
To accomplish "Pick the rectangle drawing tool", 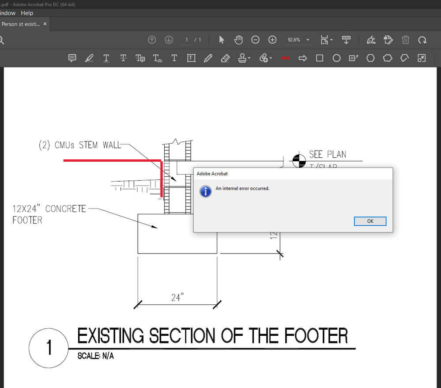I will click(319, 58).
